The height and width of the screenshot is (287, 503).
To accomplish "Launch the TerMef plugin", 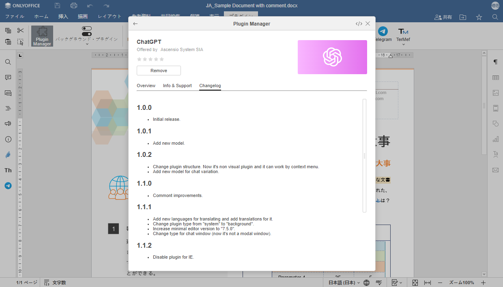I will point(403,34).
